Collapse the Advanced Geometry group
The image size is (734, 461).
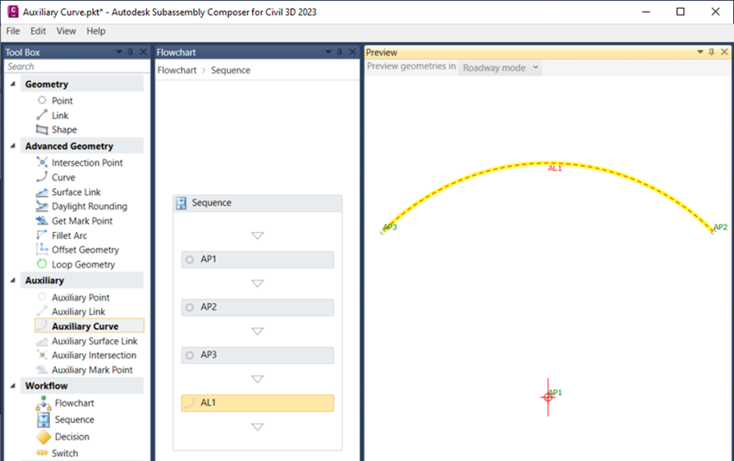click(x=13, y=146)
